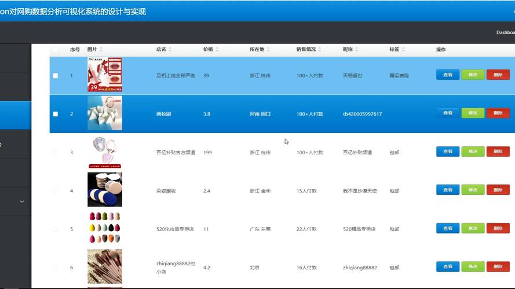View the zhiqiang88882的小店 row
Viewport: 515px width, 289px height.
tap(448, 266)
